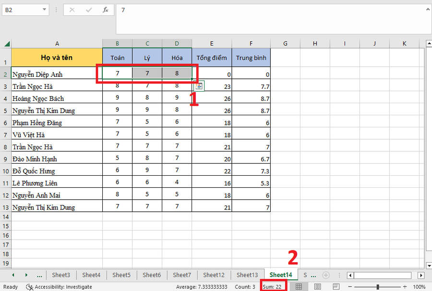Add a new sheet with plus icon
This screenshot has height=291, width=432.
click(326, 275)
